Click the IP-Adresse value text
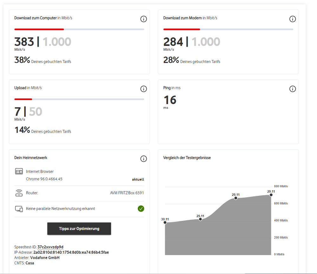317x274 pixels. 71,252
